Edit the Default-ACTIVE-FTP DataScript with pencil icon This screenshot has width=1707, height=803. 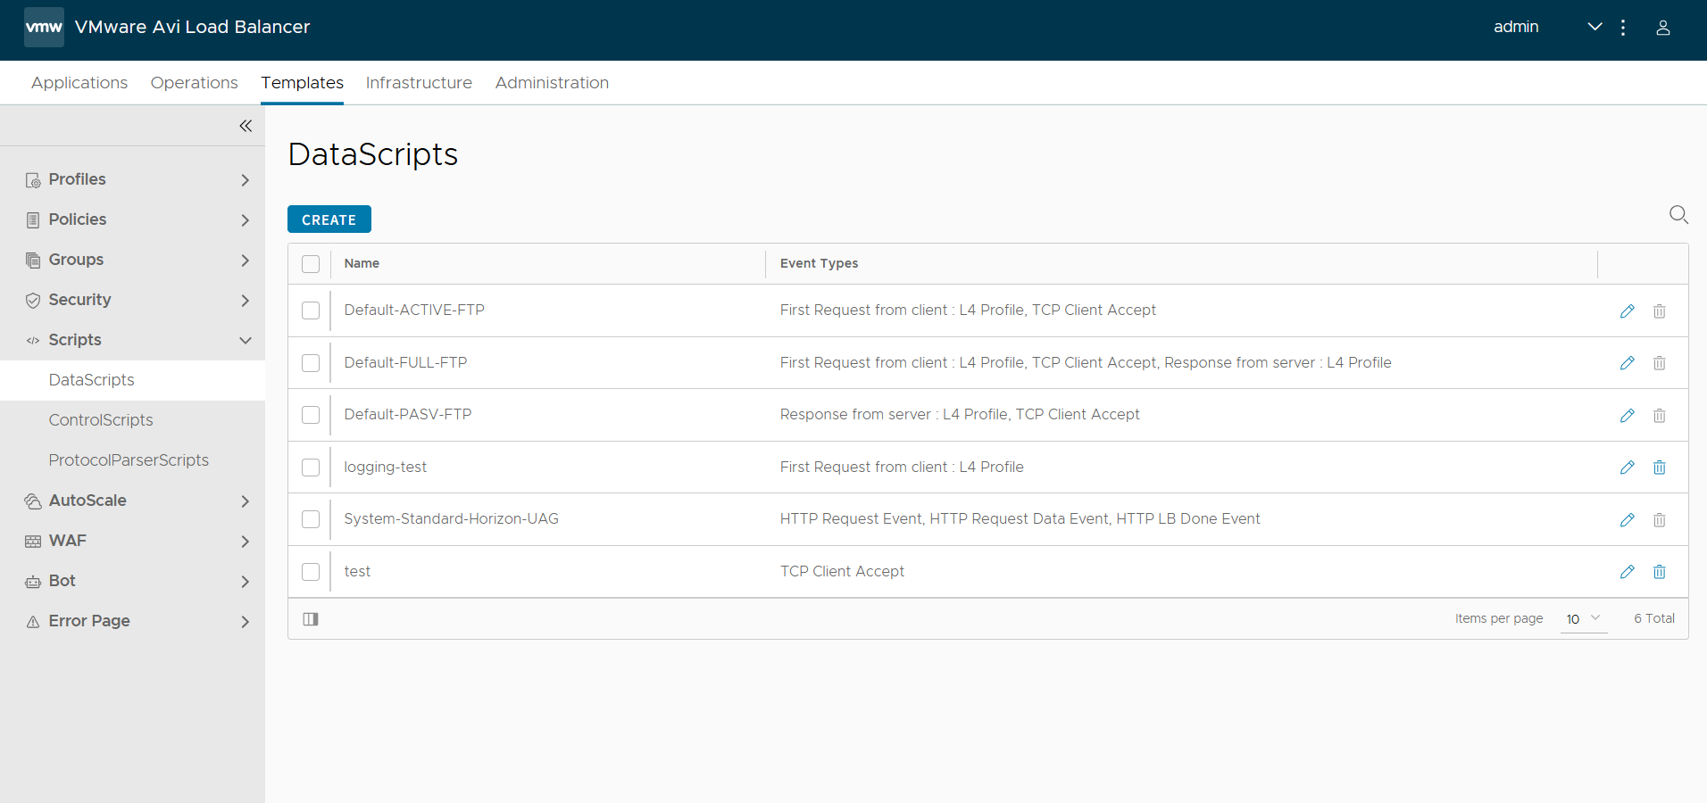[x=1628, y=310]
